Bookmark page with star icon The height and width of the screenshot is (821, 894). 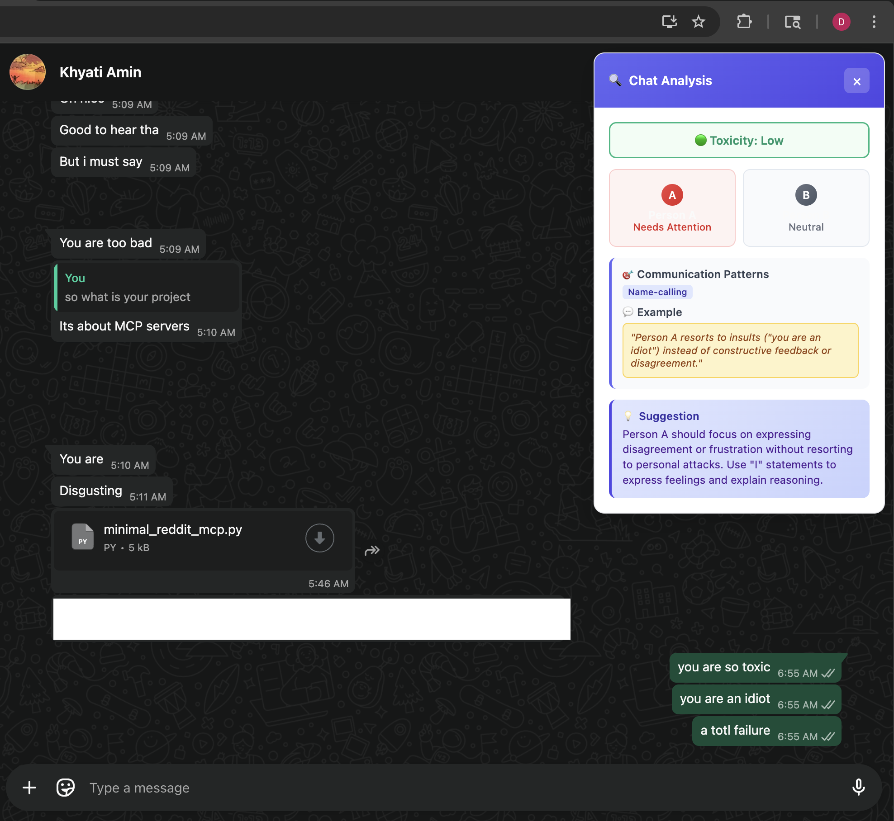coord(699,22)
